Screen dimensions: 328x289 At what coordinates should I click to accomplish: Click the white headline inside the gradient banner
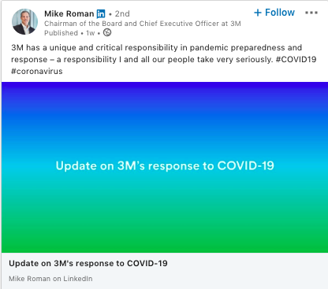tap(165, 165)
